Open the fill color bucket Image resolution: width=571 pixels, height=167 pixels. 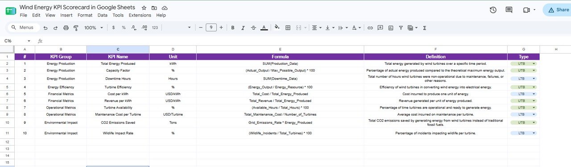point(277,28)
